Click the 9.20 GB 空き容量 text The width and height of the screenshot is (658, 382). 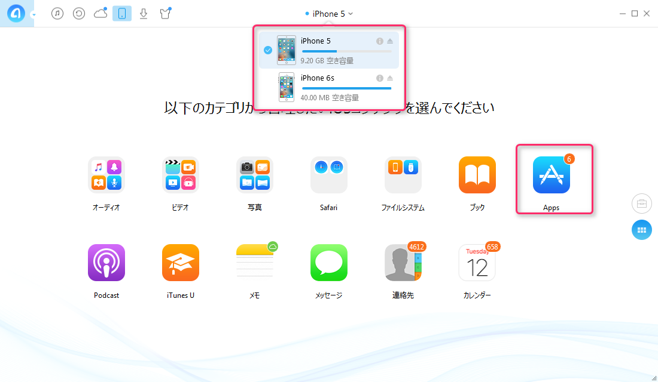click(x=327, y=61)
